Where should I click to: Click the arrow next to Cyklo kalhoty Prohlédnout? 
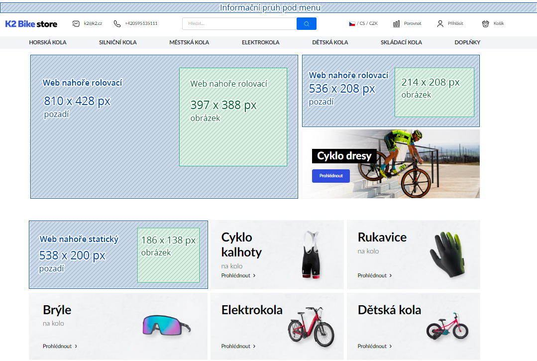254,275
